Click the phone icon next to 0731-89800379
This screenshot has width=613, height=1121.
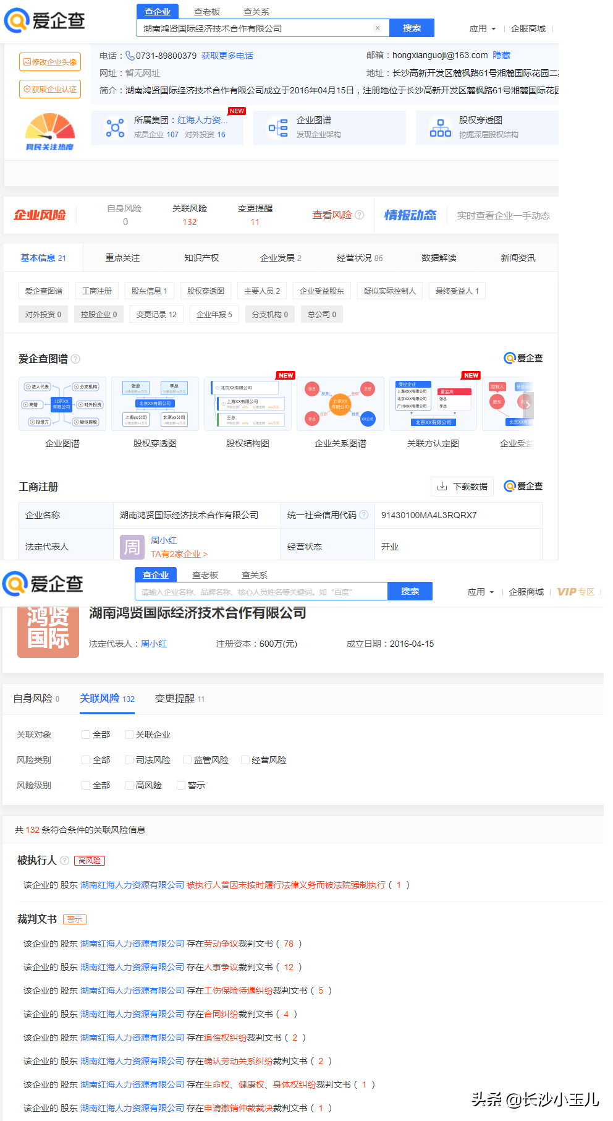click(130, 56)
